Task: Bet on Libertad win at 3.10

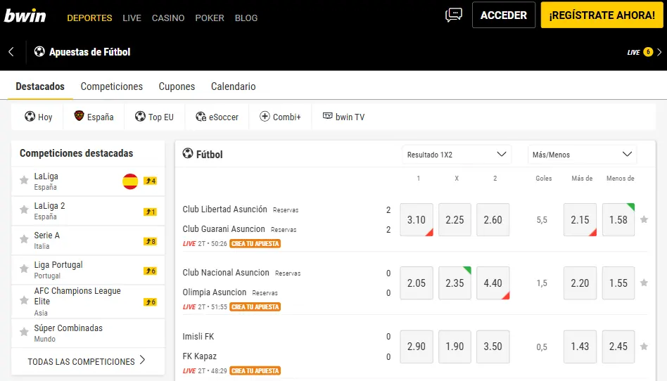Action: 417,219
